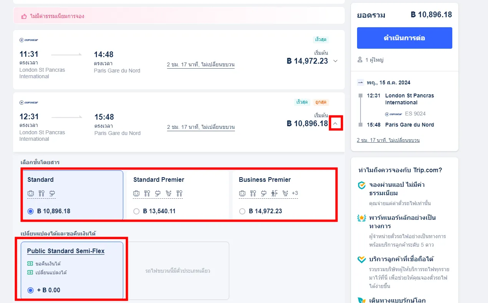This screenshot has height=303, width=488.
Task: Select the Standard Premier radio button ฿13,540.11
Action: pos(136,211)
